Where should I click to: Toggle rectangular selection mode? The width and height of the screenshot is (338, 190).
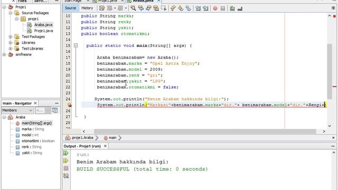(164, 8)
